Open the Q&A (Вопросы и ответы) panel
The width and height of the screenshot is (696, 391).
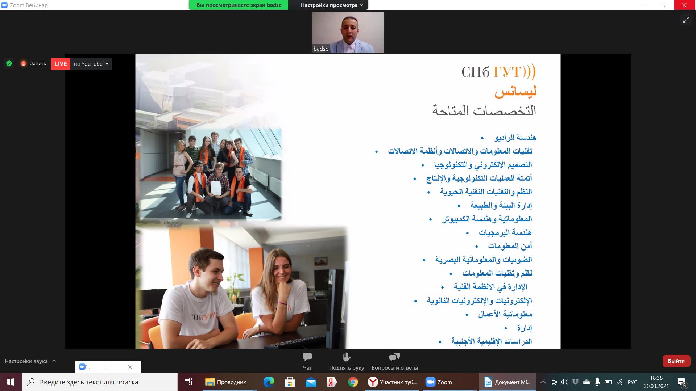[x=394, y=357]
